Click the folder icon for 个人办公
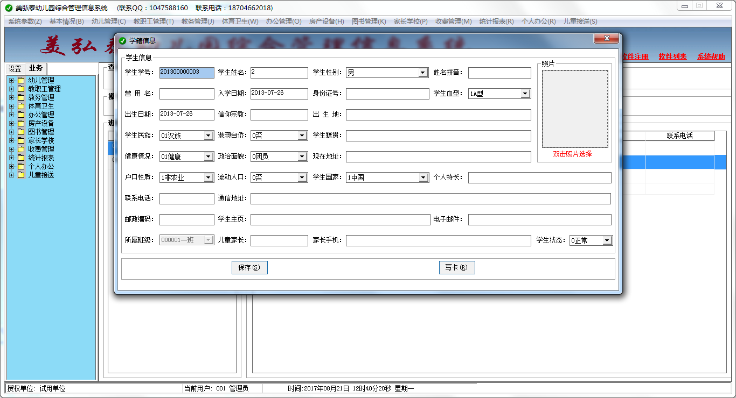This screenshot has width=736, height=398. (x=21, y=166)
